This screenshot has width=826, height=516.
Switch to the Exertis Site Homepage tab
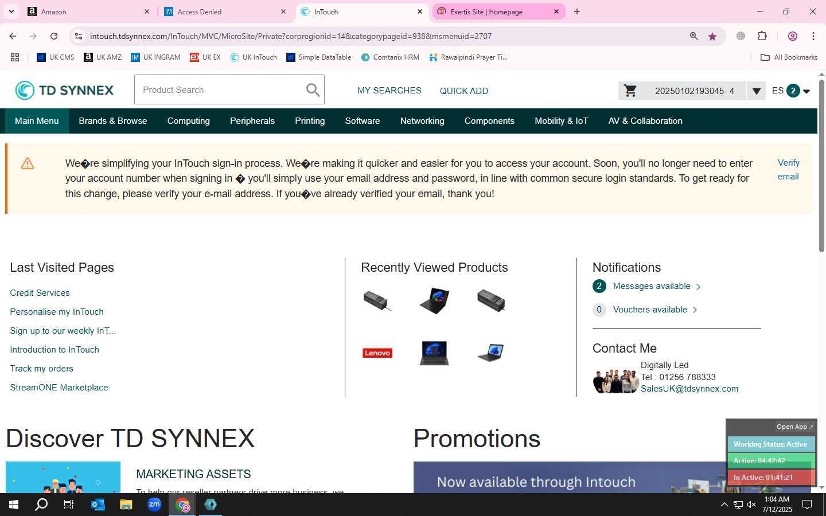498,11
